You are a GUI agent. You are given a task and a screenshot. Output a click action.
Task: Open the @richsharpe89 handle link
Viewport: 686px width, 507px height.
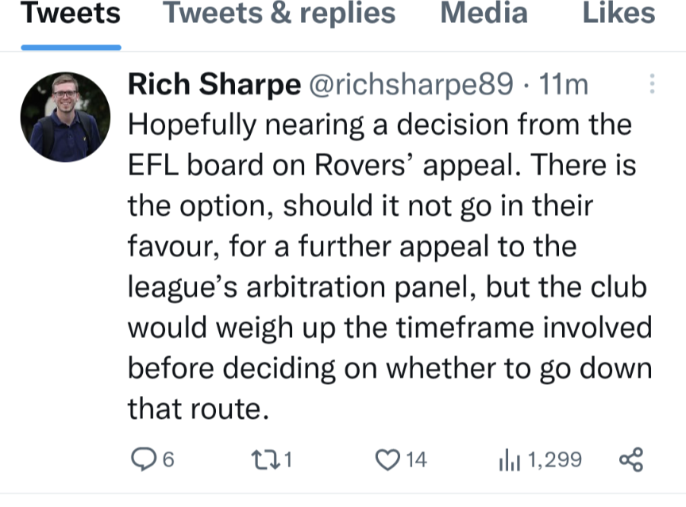pos(411,84)
